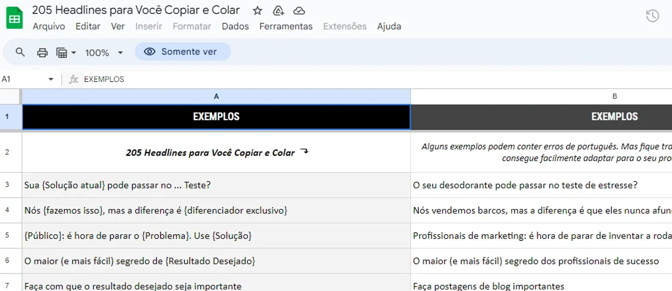Open version history clock icon
Image resolution: width=672 pixels, height=291 pixels.
[652, 16]
